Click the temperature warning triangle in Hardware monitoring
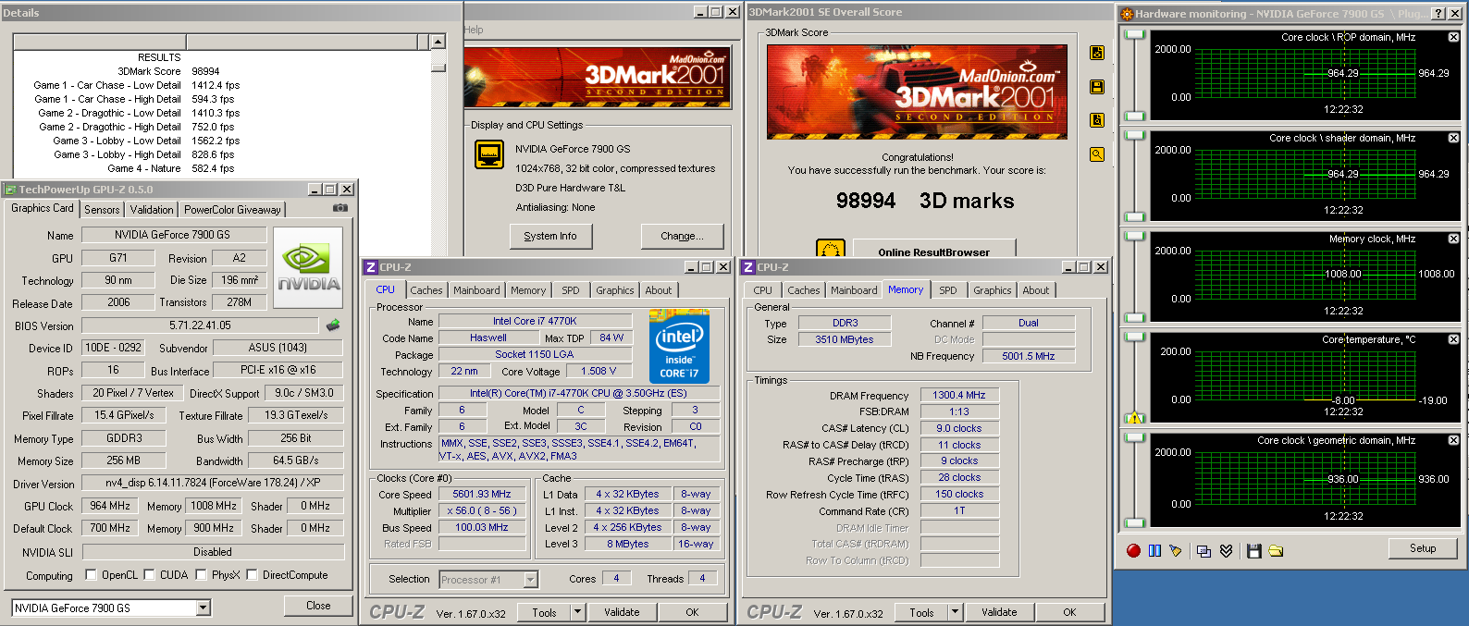The image size is (1469, 626). (x=1134, y=418)
